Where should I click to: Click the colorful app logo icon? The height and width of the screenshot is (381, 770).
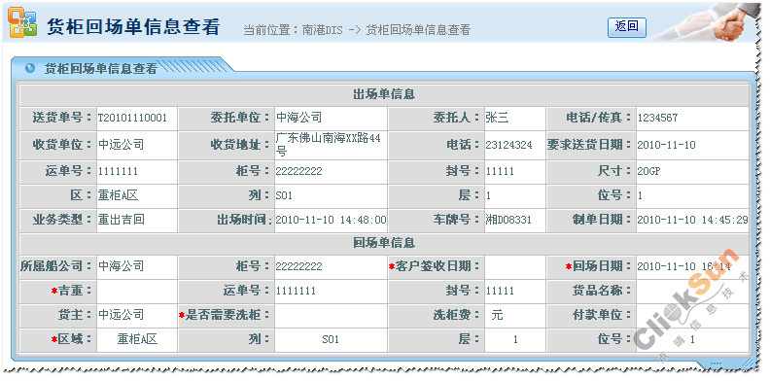pos(22,22)
